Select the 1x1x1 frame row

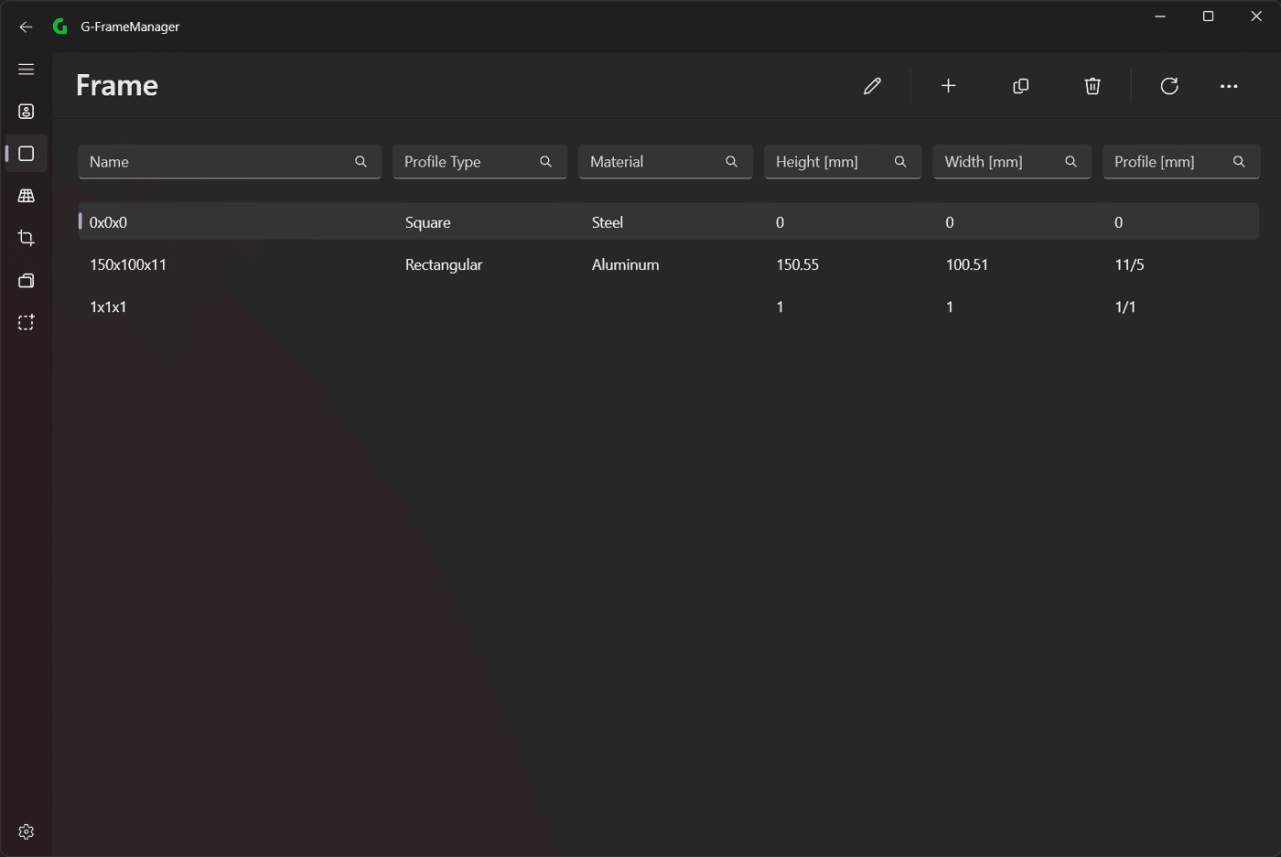(668, 306)
